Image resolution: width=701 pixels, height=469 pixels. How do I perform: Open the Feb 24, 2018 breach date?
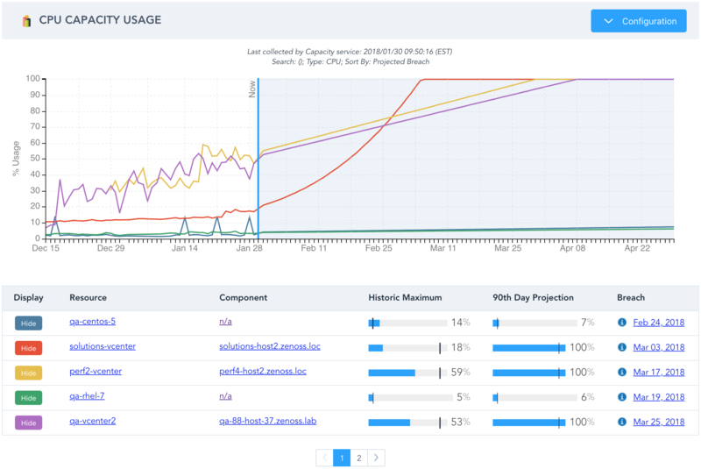(x=659, y=323)
